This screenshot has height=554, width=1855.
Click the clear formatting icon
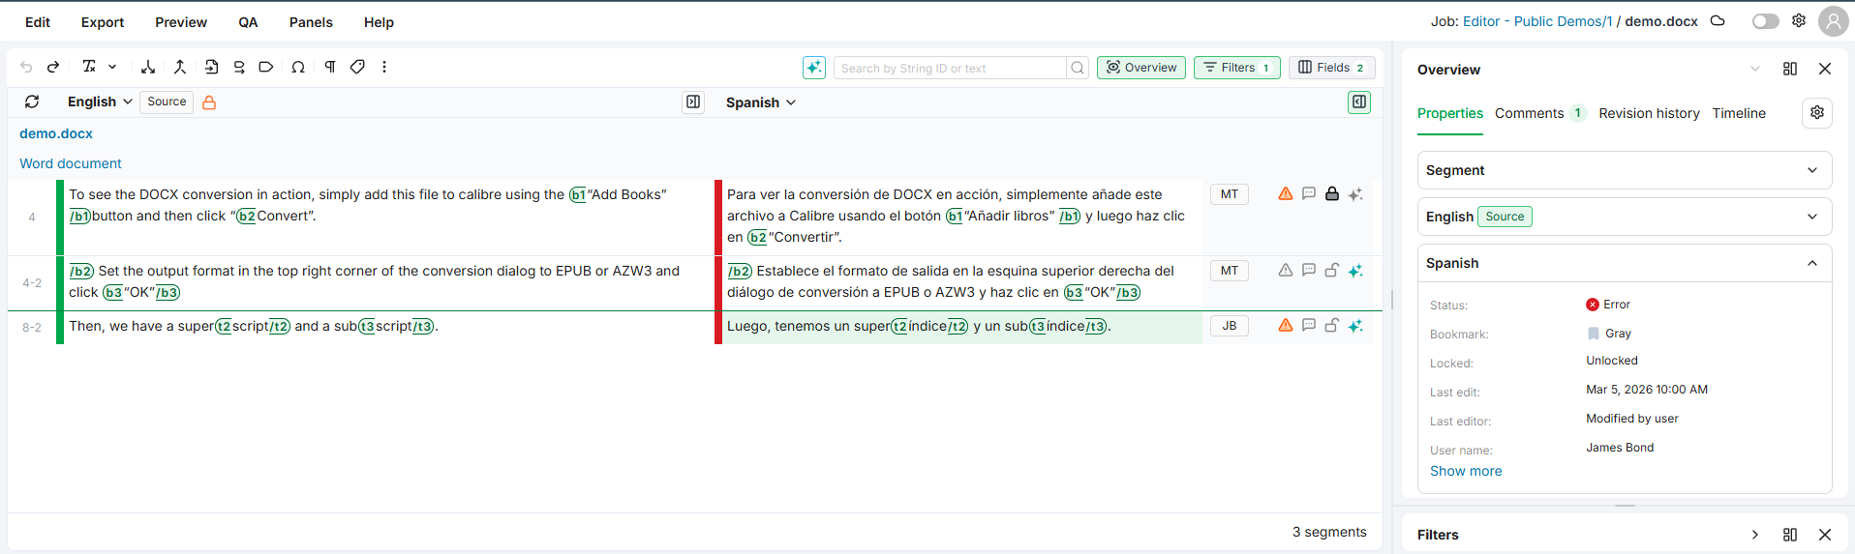coord(89,67)
